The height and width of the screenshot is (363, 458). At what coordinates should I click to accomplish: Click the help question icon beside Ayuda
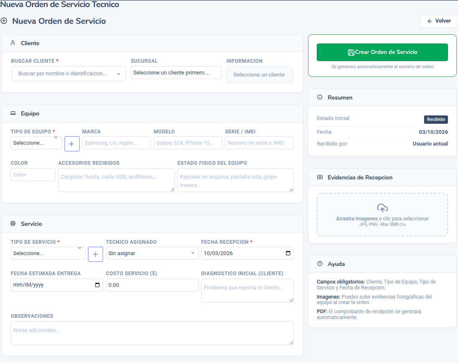(320, 263)
